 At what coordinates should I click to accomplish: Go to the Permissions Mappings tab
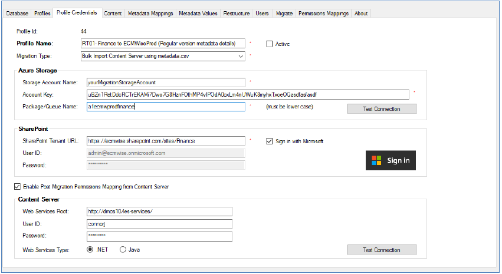click(x=324, y=13)
